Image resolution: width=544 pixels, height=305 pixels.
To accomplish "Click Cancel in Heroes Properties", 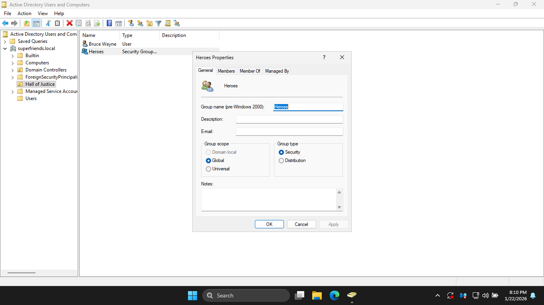I will coord(301,224).
